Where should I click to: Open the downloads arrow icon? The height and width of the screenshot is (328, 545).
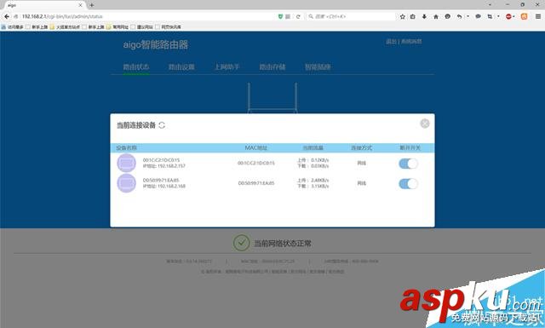click(x=424, y=16)
